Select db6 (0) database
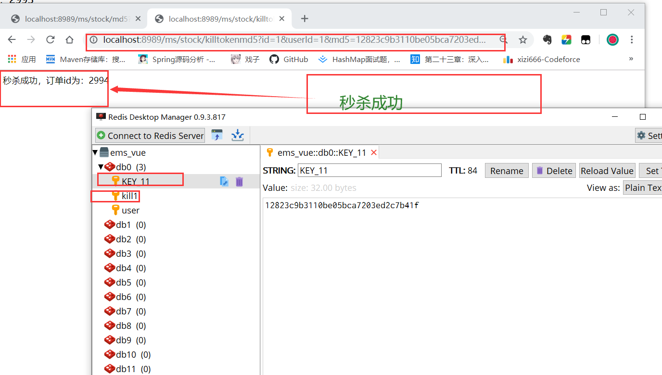The width and height of the screenshot is (662, 375). (x=125, y=297)
